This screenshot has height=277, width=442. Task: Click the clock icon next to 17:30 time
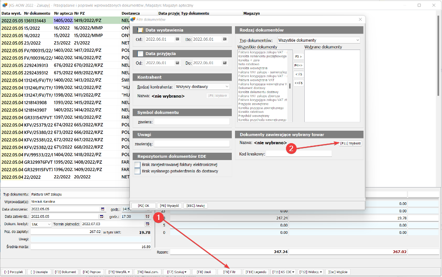(x=147, y=216)
